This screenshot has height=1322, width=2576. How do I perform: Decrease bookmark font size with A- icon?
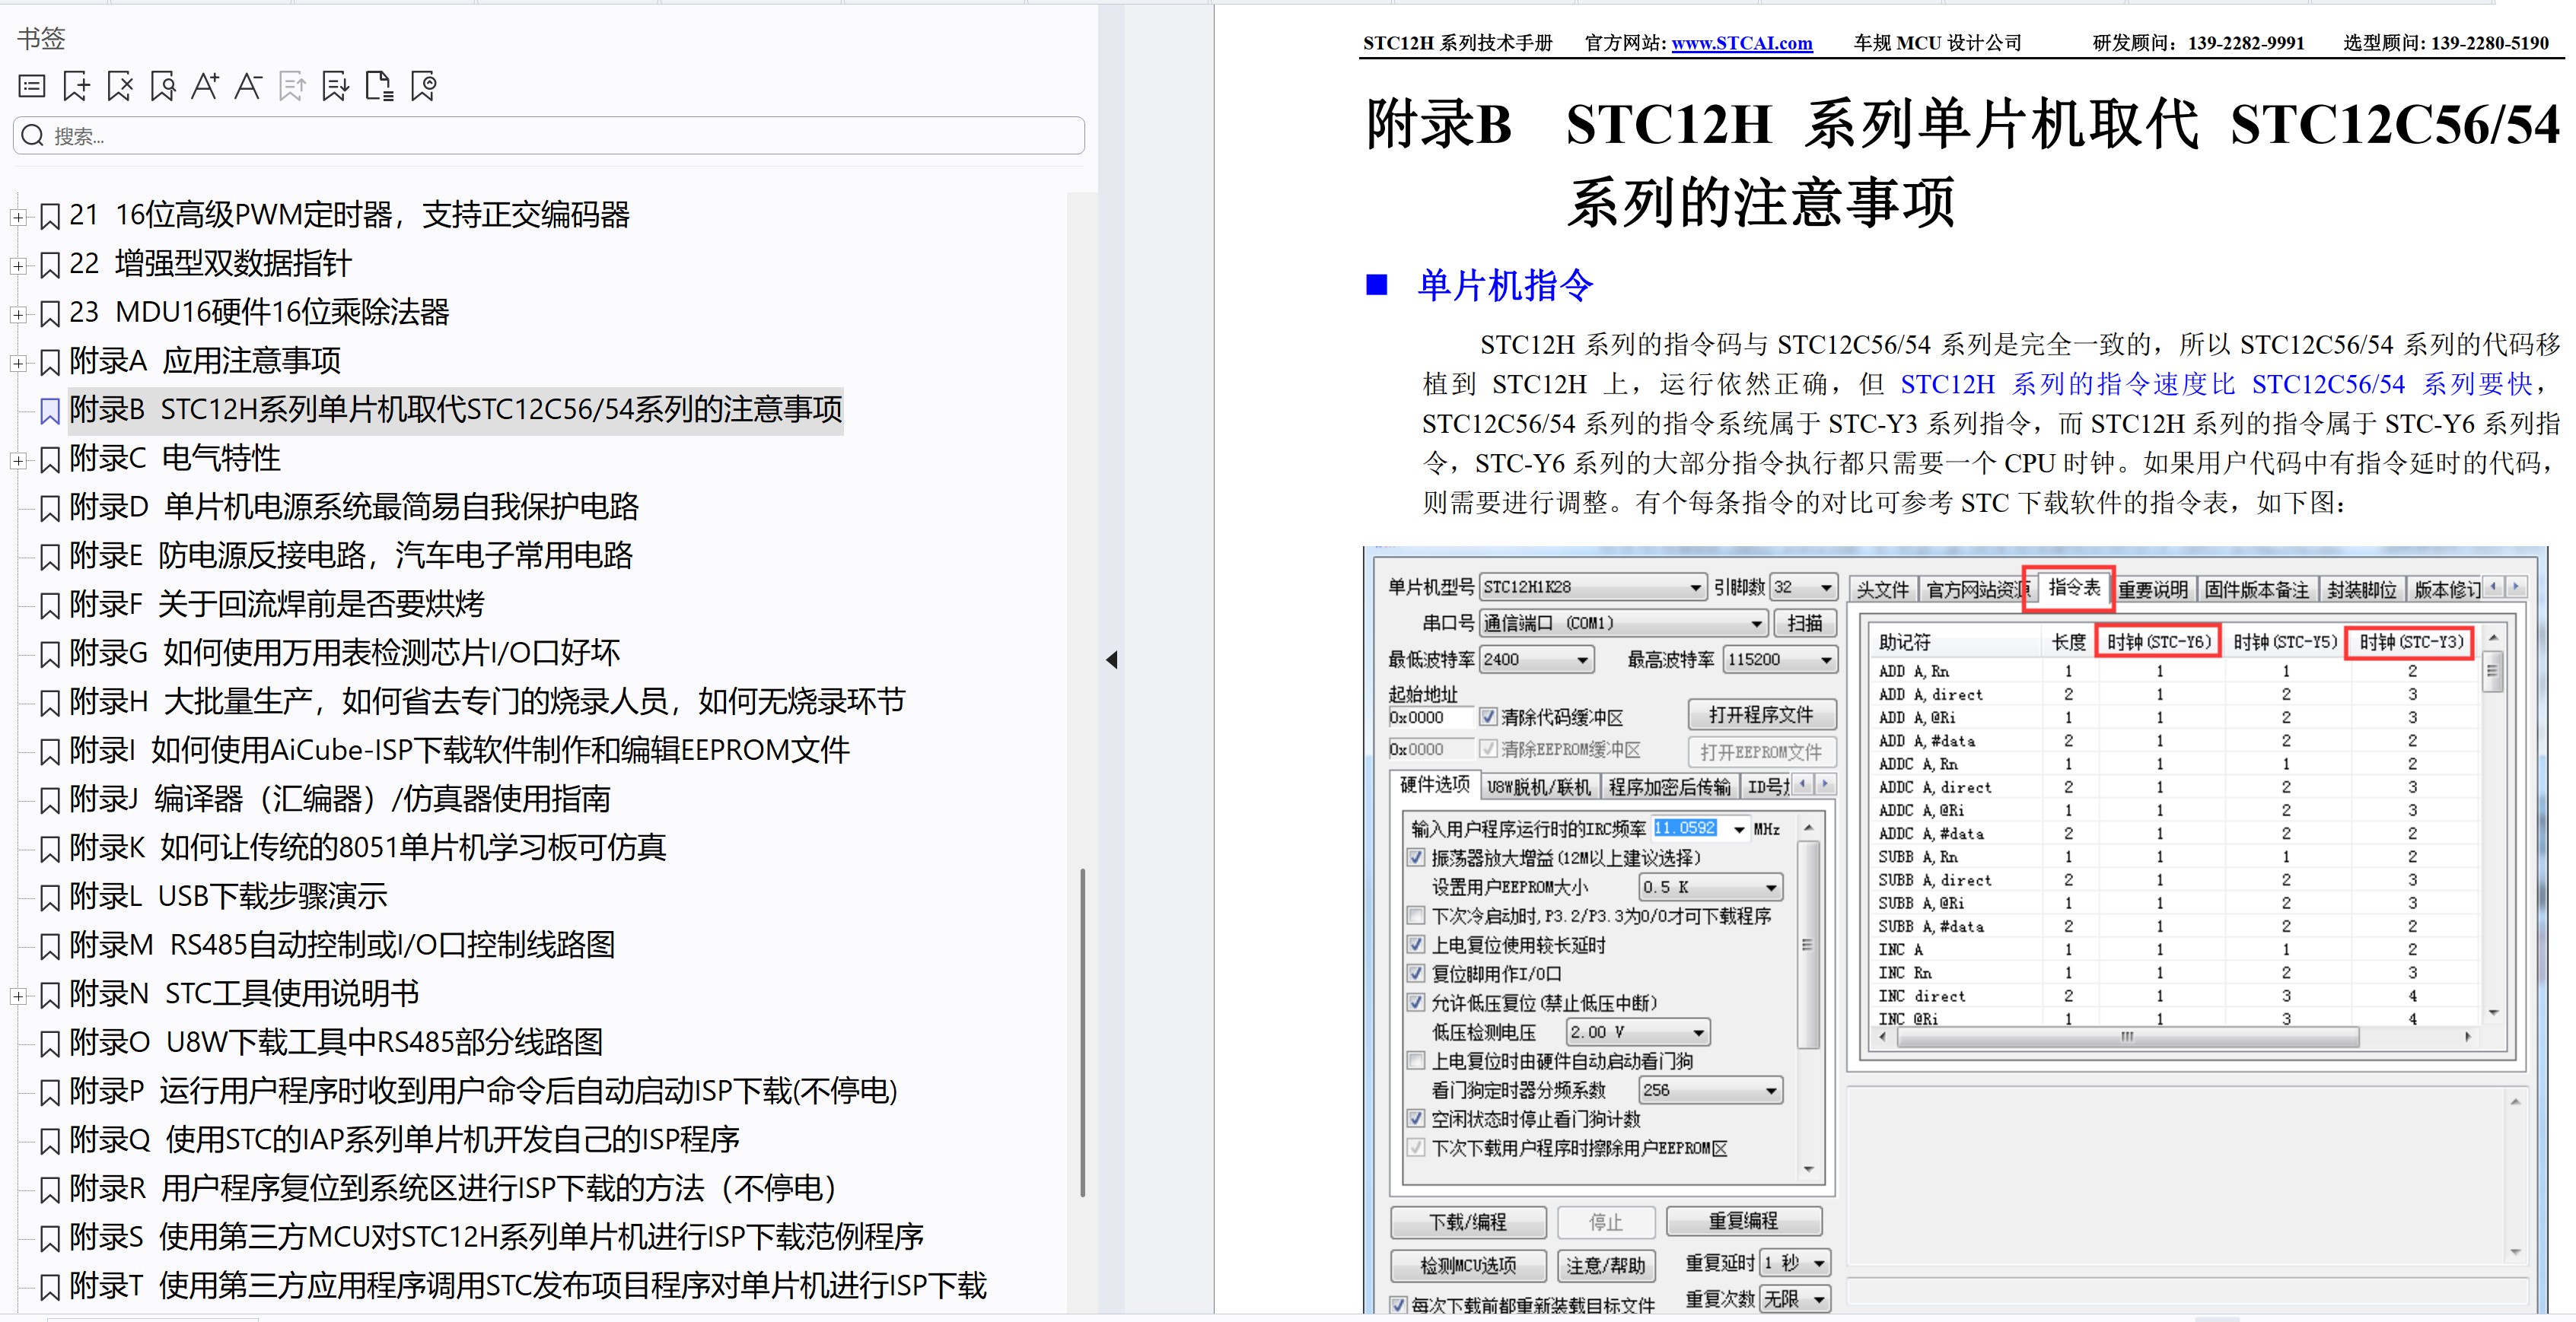click(x=248, y=87)
